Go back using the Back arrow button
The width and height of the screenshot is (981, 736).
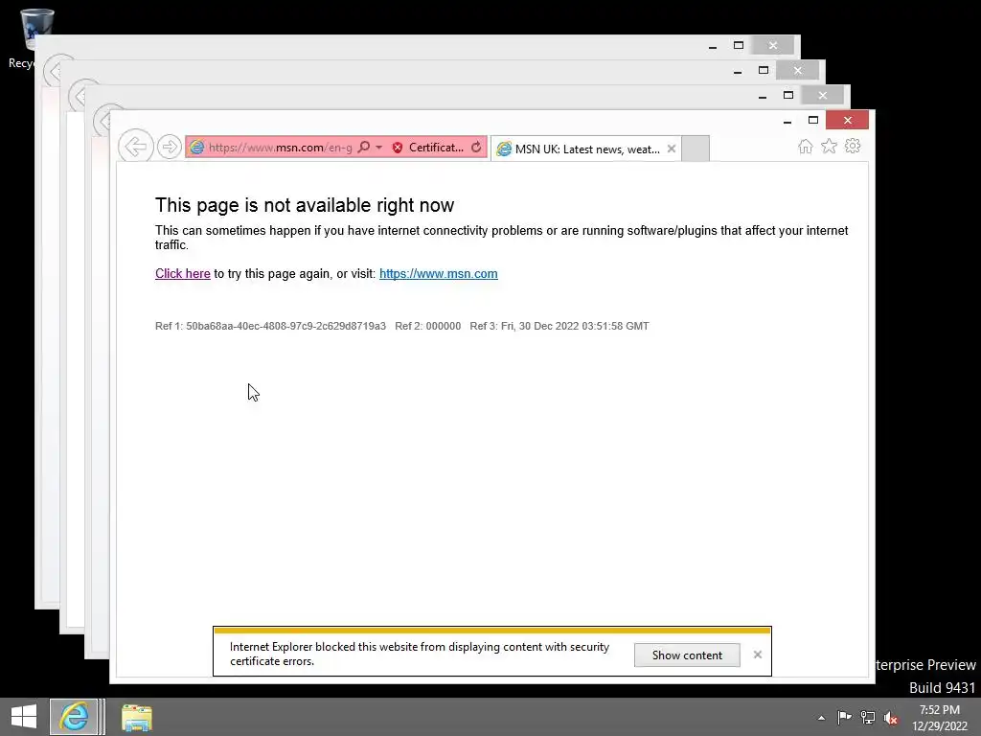click(x=136, y=147)
